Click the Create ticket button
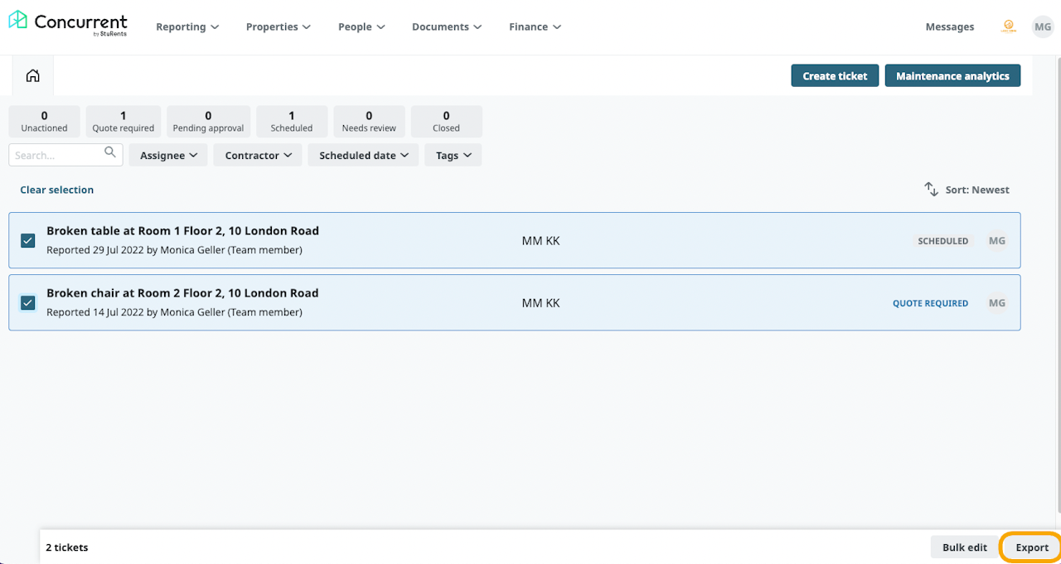Image resolution: width=1061 pixels, height=564 pixels. [835, 76]
